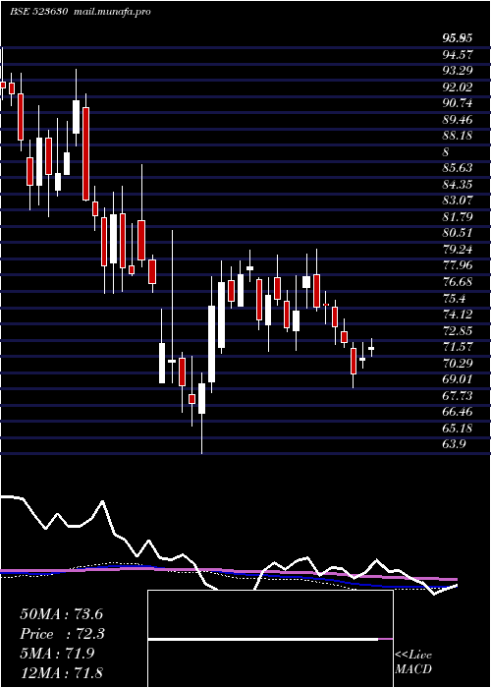Click the 63.9 price axis label
The image size is (491, 688).
(454, 444)
